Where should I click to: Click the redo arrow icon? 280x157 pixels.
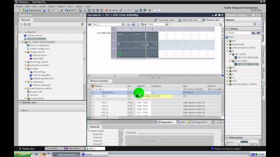(73, 10)
